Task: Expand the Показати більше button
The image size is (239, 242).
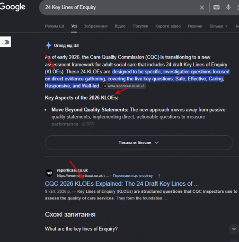Action: (139, 143)
